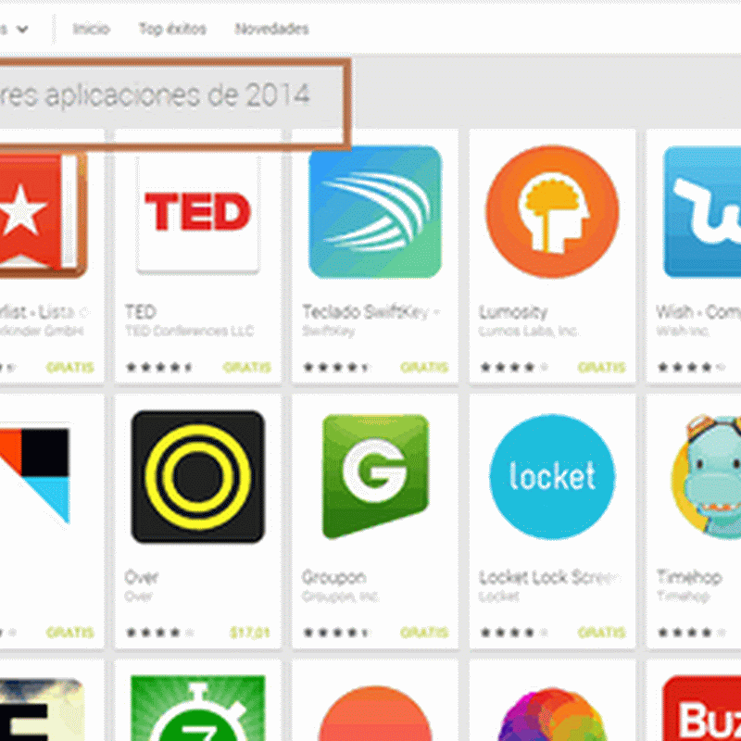Go to the Inicio tab

point(91,29)
